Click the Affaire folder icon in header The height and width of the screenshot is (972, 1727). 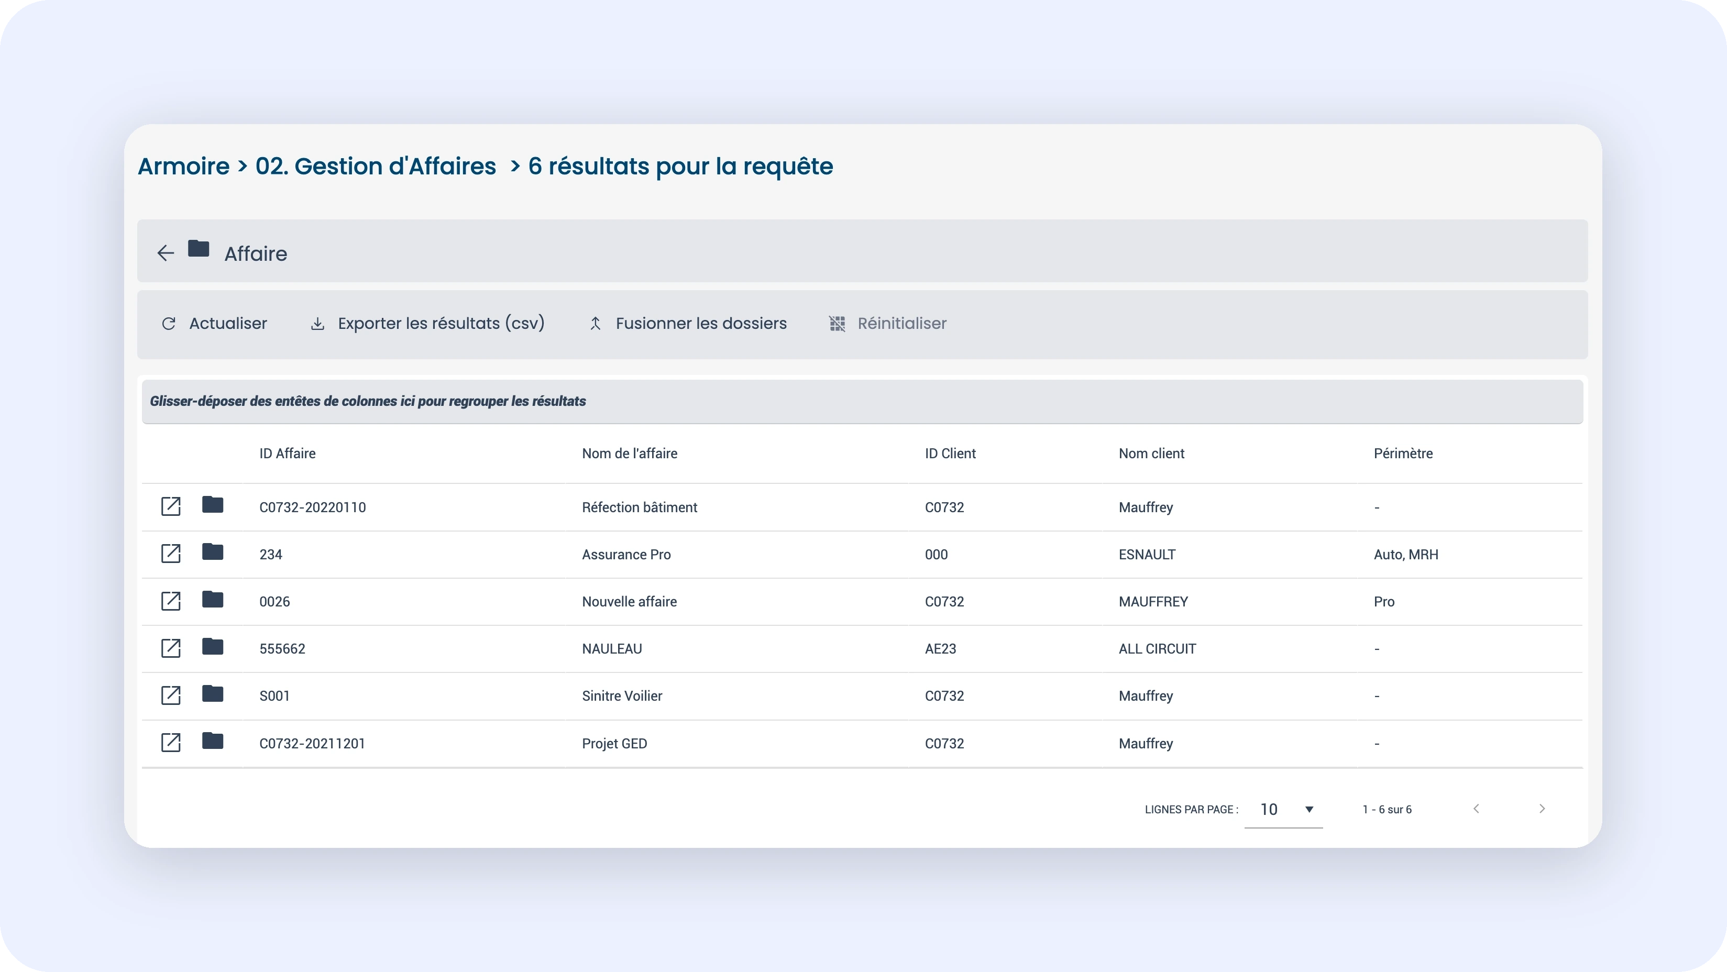[x=199, y=249]
